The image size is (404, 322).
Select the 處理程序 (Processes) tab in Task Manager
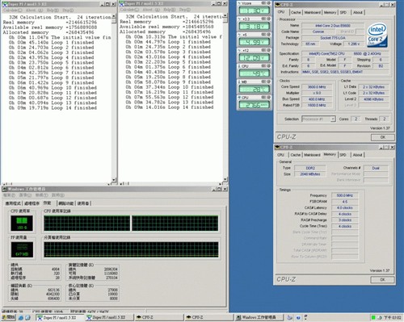(x=32, y=203)
